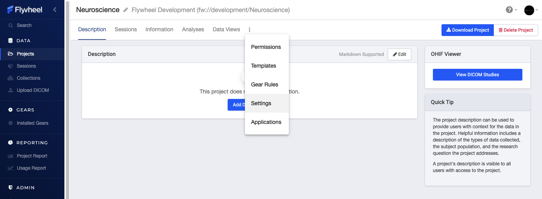Click the View DICOM Studies button

(x=478, y=75)
